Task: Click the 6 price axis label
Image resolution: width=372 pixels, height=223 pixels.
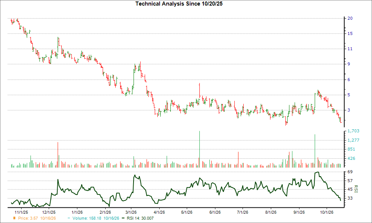Action: click(349, 80)
